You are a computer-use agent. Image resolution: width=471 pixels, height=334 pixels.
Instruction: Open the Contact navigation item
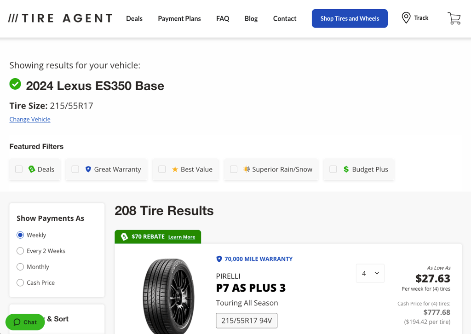[285, 18]
